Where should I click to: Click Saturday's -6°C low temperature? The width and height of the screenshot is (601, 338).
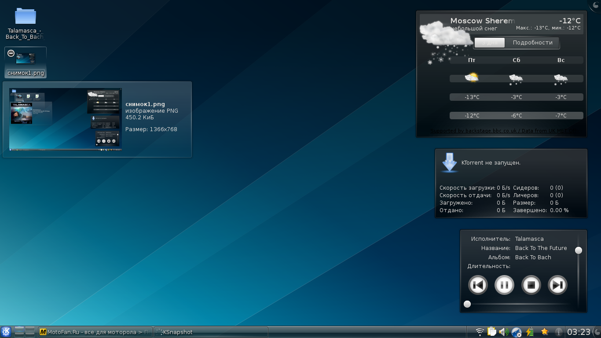pyautogui.click(x=516, y=116)
